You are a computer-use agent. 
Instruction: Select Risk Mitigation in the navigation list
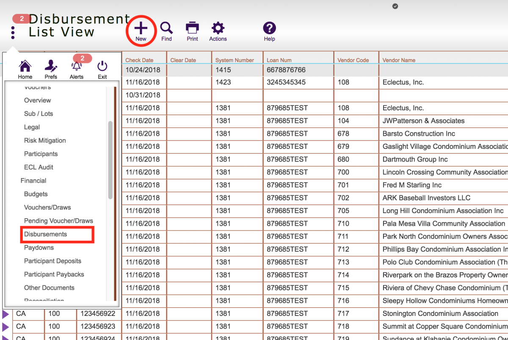(x=44, y=140)
